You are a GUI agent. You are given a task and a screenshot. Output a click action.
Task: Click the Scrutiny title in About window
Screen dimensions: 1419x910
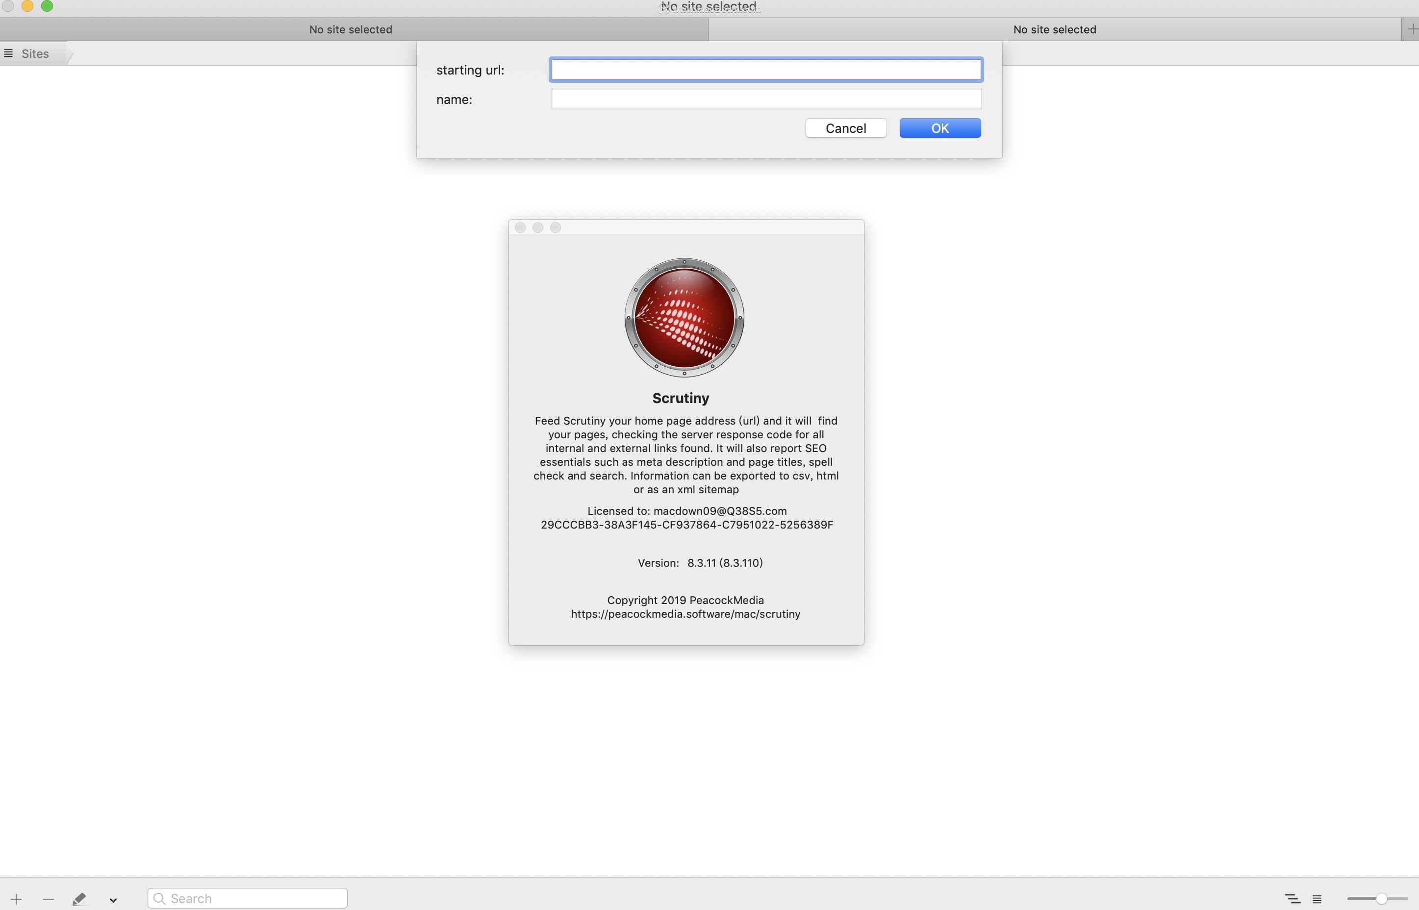[x=681, y=398]
